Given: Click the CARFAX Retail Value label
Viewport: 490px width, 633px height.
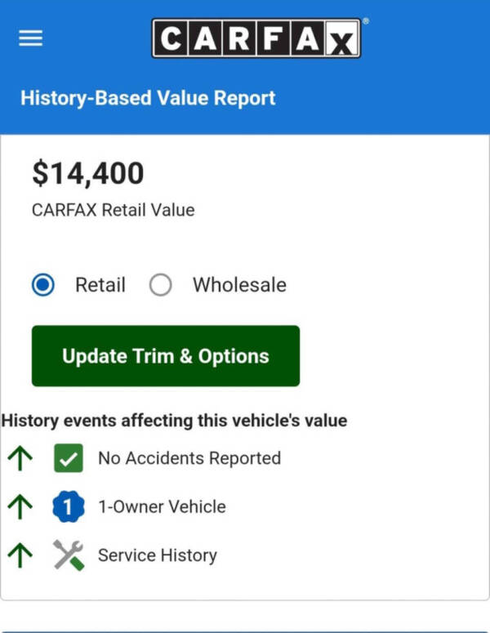Looking at the screenshot, I should click(x=114, y=210).
